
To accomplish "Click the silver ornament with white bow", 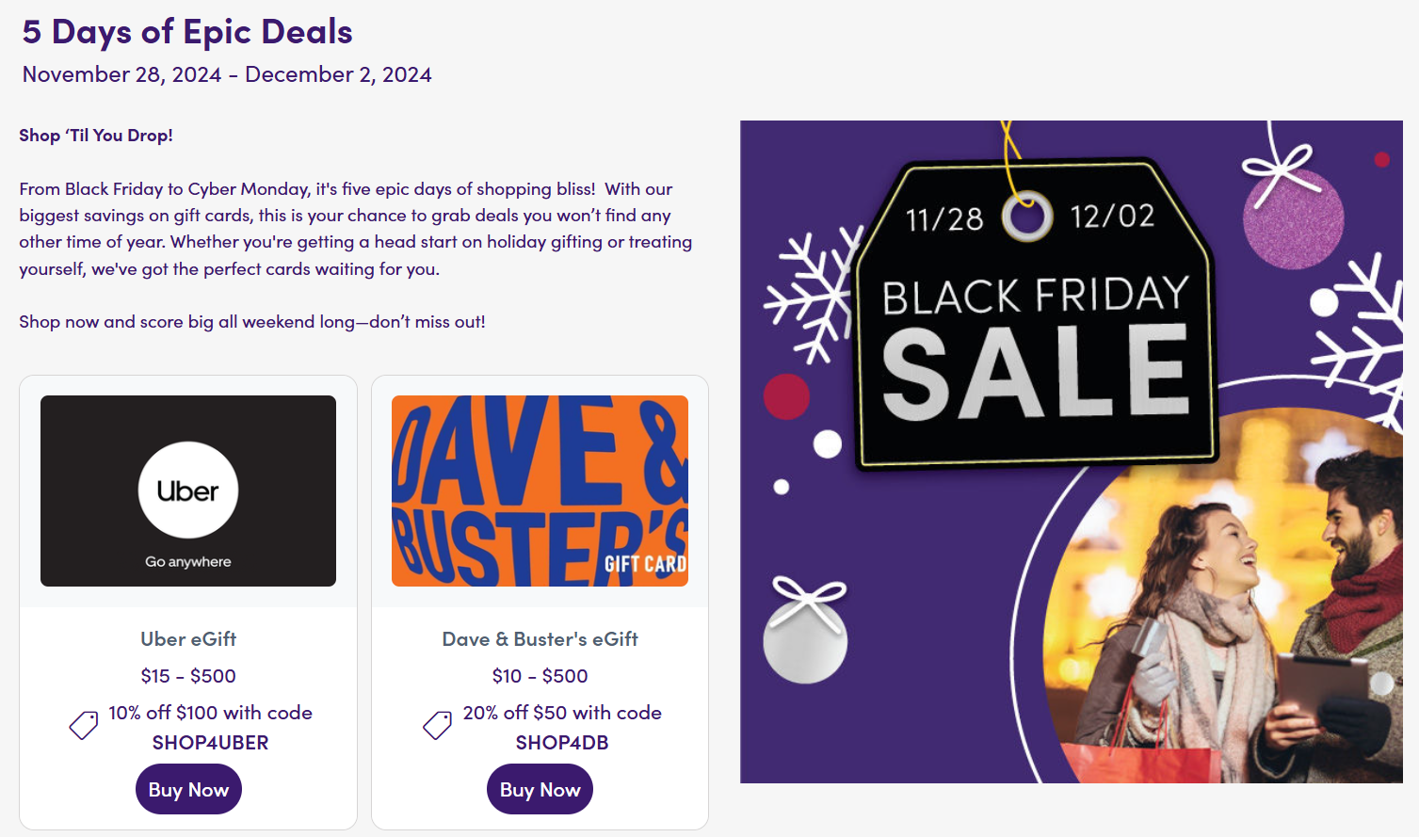I will pyautogui.click(x=805, y=640).
